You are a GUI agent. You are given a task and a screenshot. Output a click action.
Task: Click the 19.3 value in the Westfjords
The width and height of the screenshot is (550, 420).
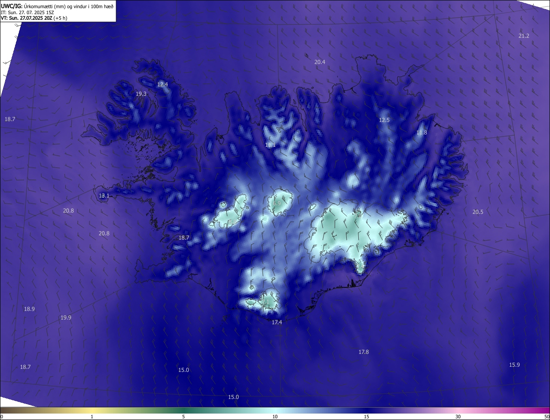click(141, 94)
